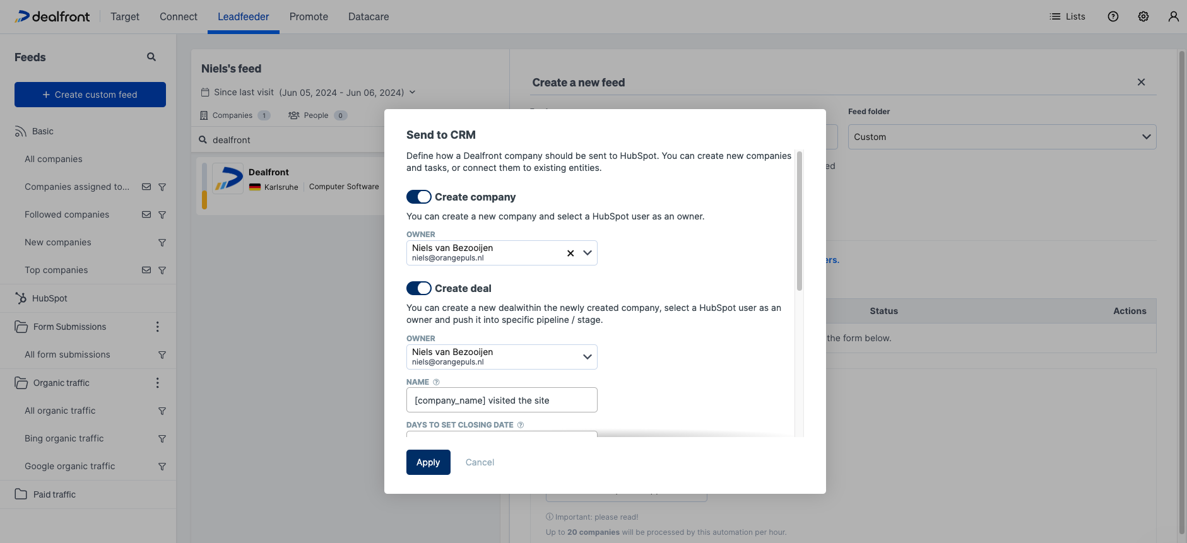Search feeds with the magnifier icon
1187x543 pixels.
pos(151,57)
